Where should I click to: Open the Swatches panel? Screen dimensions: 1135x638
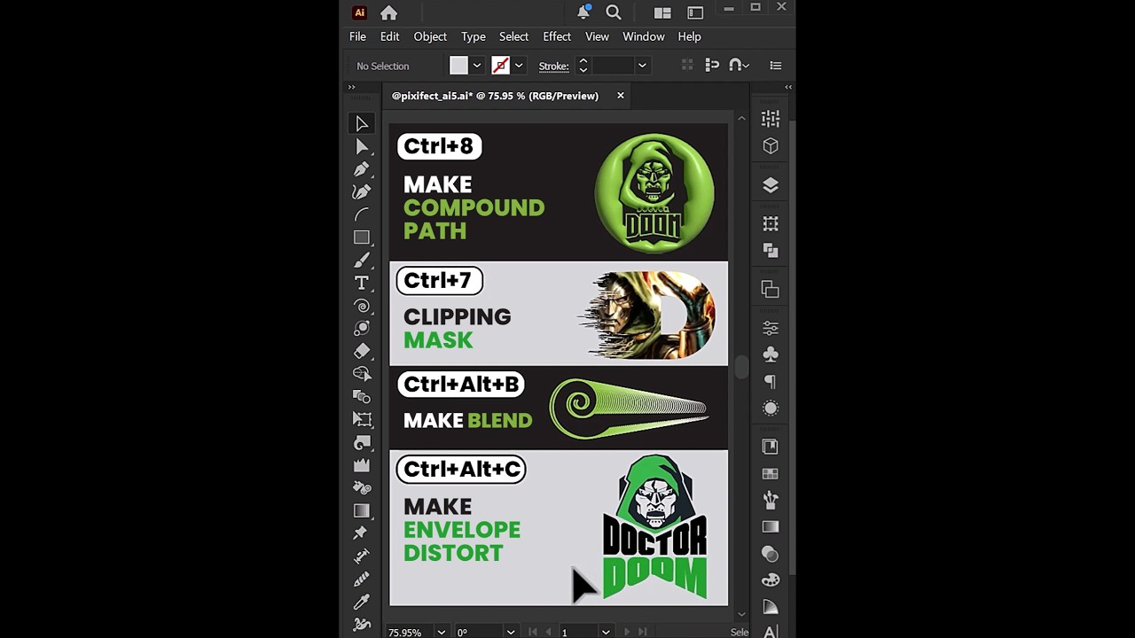[771, 474]
